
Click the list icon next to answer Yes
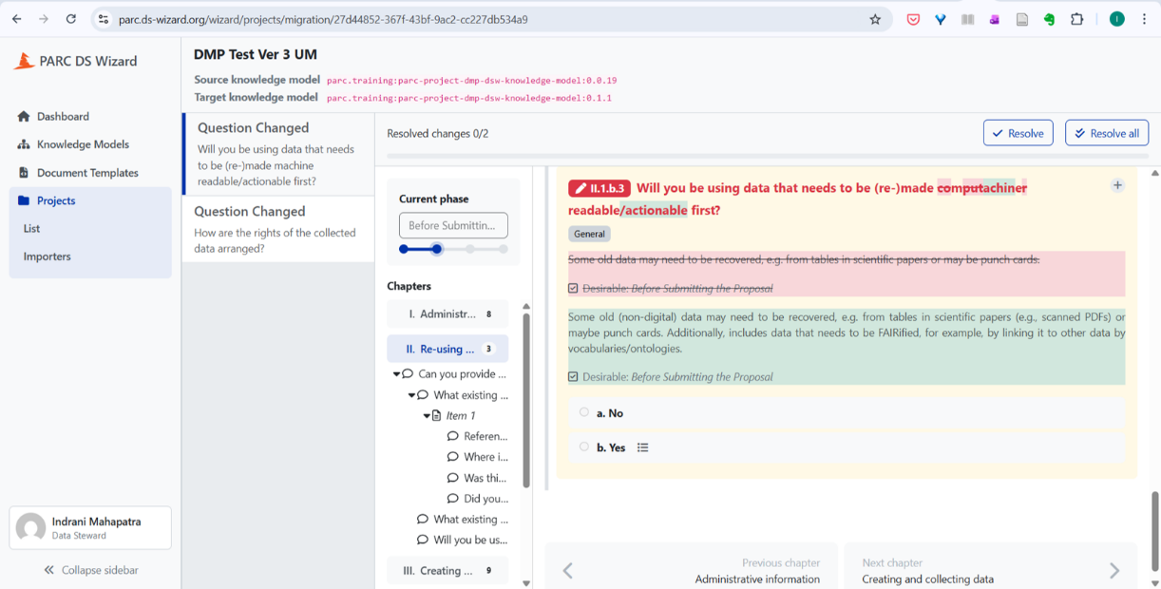643,447
